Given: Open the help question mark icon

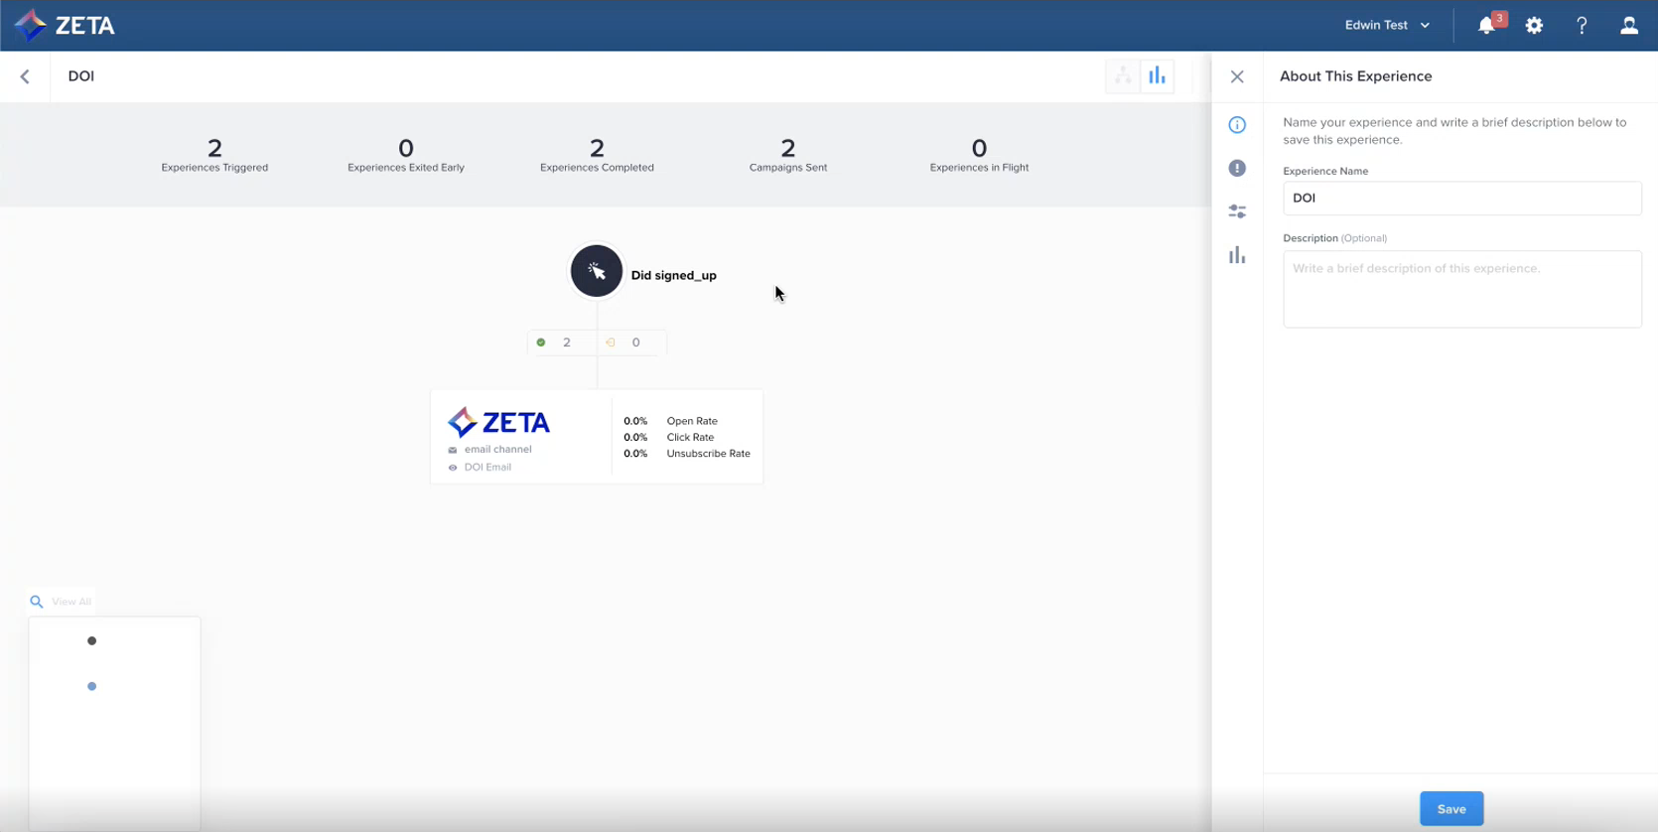Looking at the screenshot, I should tap(1582, 26).
